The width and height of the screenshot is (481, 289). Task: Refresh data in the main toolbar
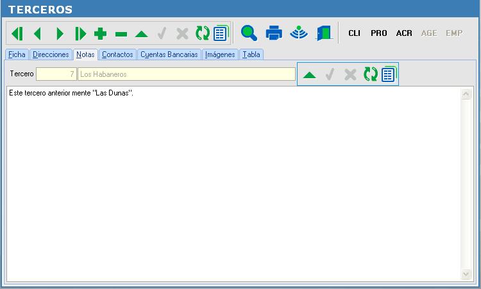tap(203, 33)
